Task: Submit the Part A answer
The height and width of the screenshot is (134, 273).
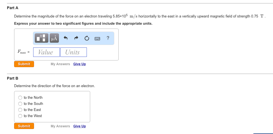Action: coord(24,64)
